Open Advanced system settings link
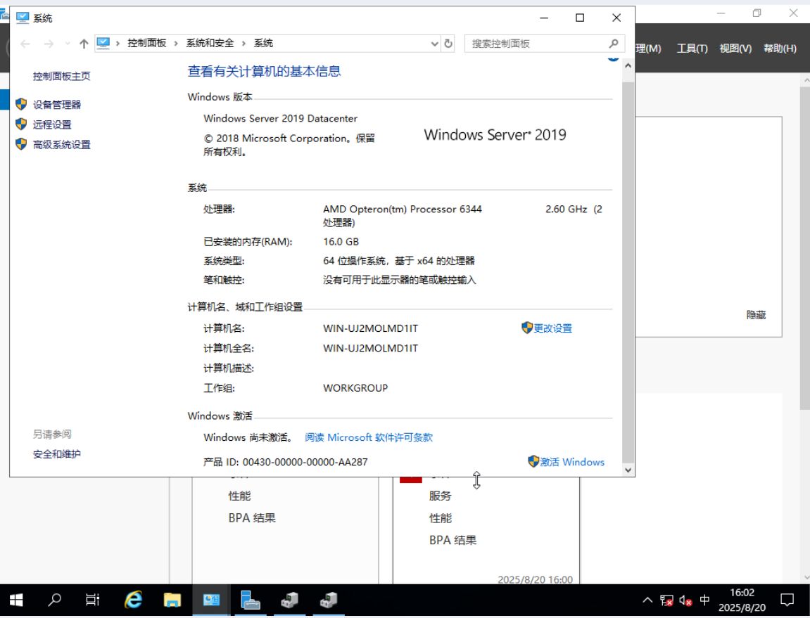 pos(61,145)
